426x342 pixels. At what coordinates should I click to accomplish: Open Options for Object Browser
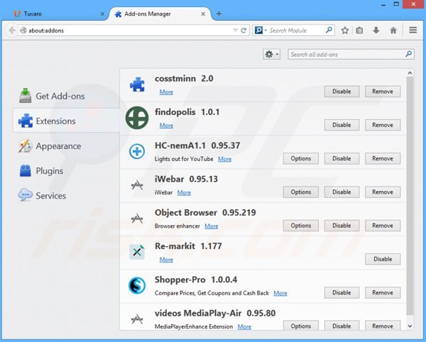click(301, 226)
